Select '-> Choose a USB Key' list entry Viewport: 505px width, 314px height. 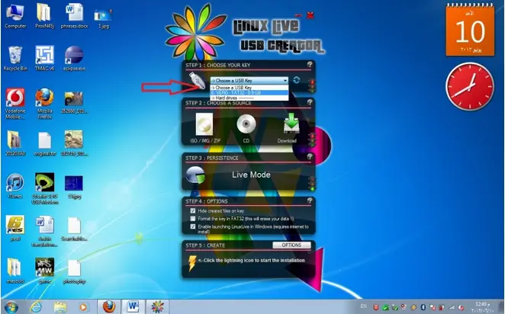tap(249, 88)
